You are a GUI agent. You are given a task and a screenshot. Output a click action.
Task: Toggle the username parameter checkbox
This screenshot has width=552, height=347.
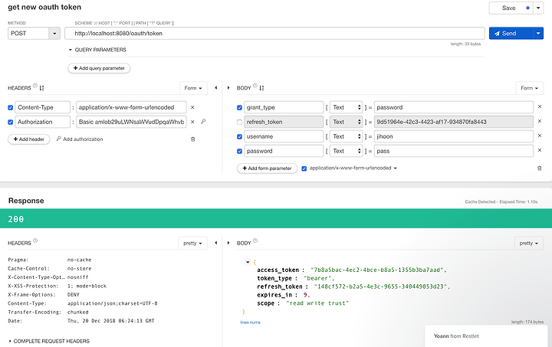pos(239,136)
